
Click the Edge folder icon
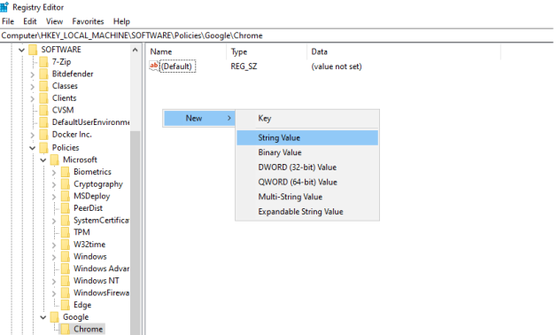(66, 305)
